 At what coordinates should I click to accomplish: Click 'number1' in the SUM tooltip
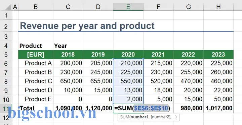click(139, 117)
